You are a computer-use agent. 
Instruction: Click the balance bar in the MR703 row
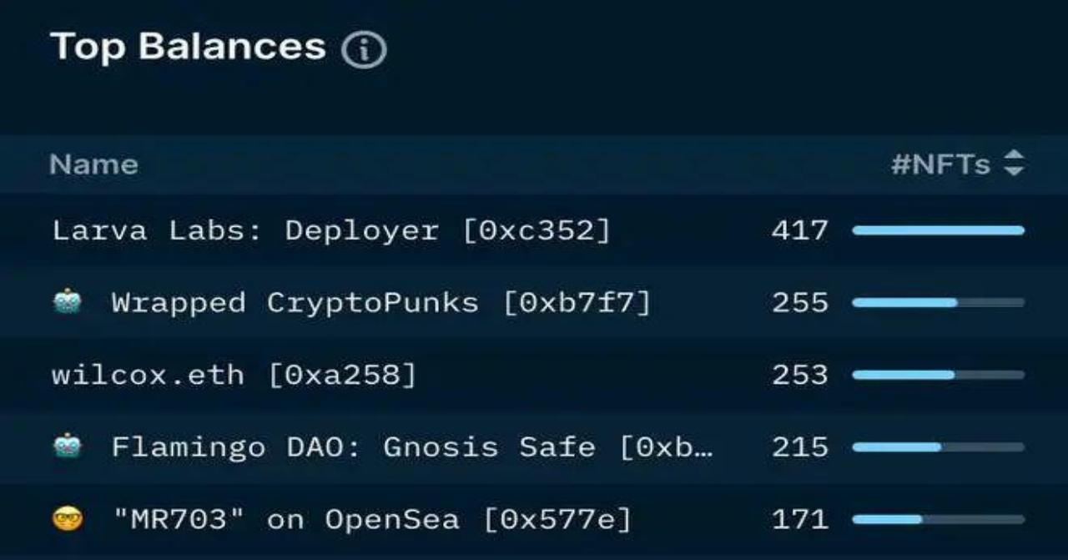pos(938,520)
